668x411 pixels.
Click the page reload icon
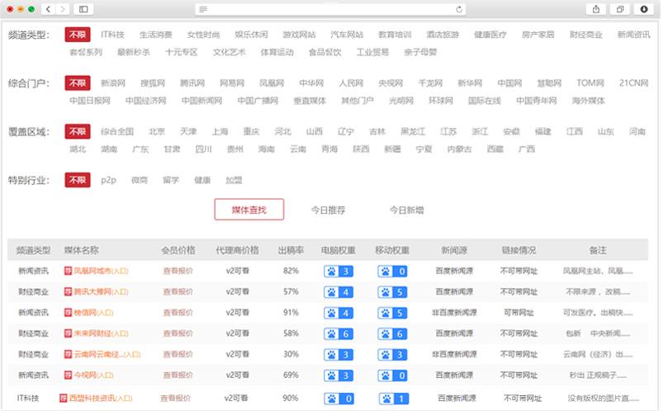click(460, 9)
